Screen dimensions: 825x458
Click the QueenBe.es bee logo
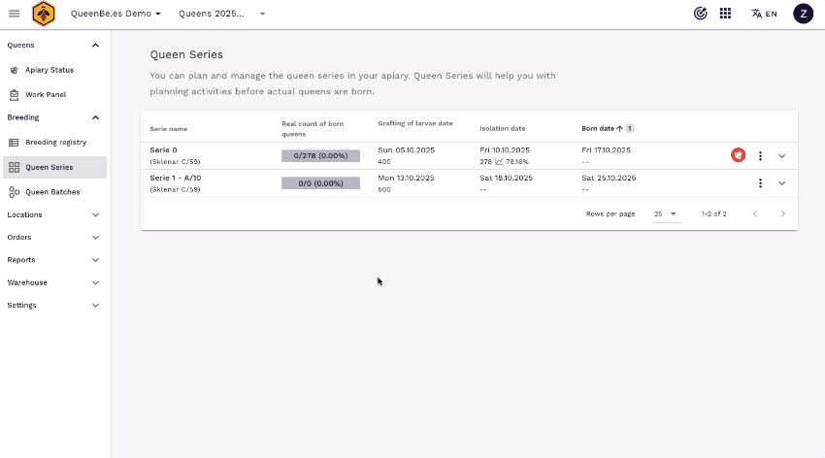[44, 14]
